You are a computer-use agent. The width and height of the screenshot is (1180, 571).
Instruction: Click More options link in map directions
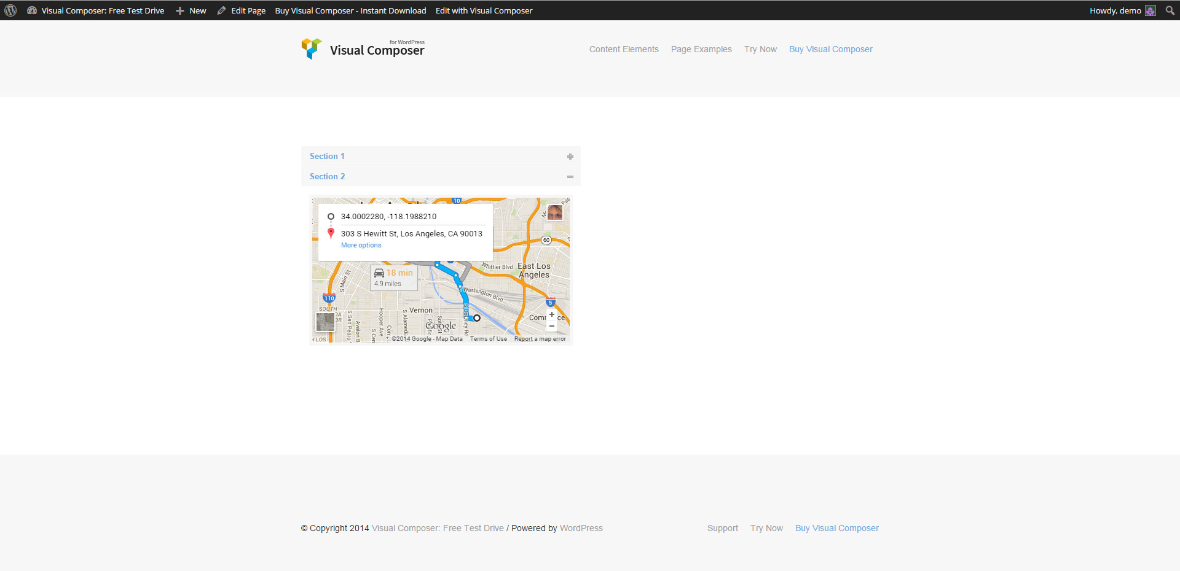pos(361,245)
